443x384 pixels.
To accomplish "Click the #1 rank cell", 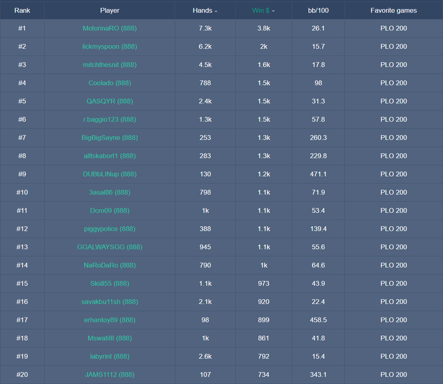I will [x=22, y=29].
